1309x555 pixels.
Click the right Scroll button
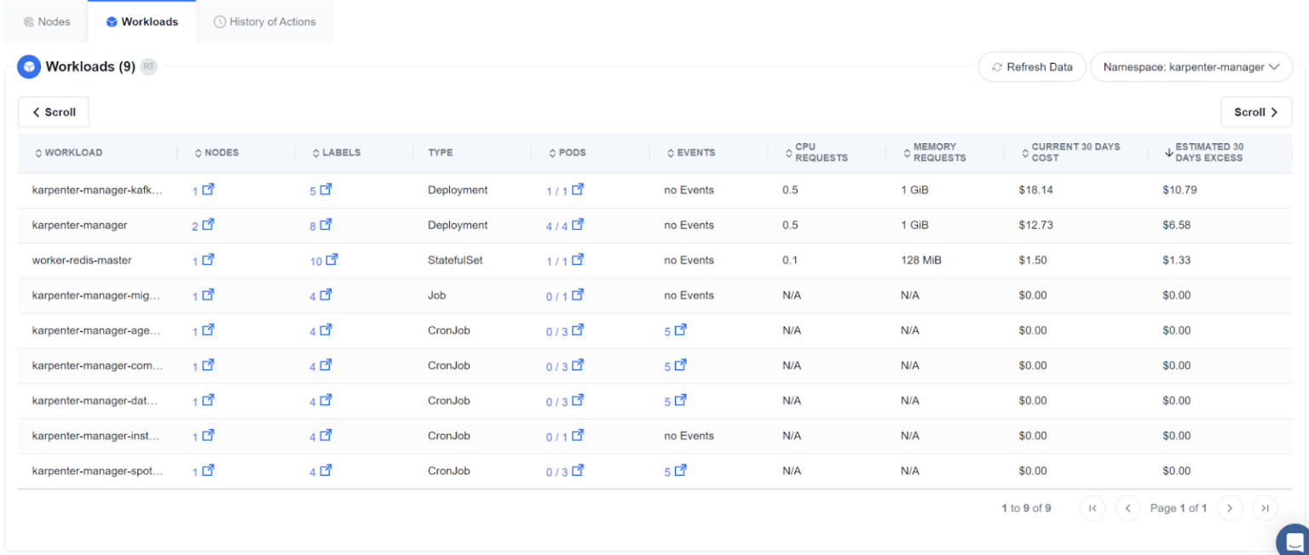click(1255, 112)
